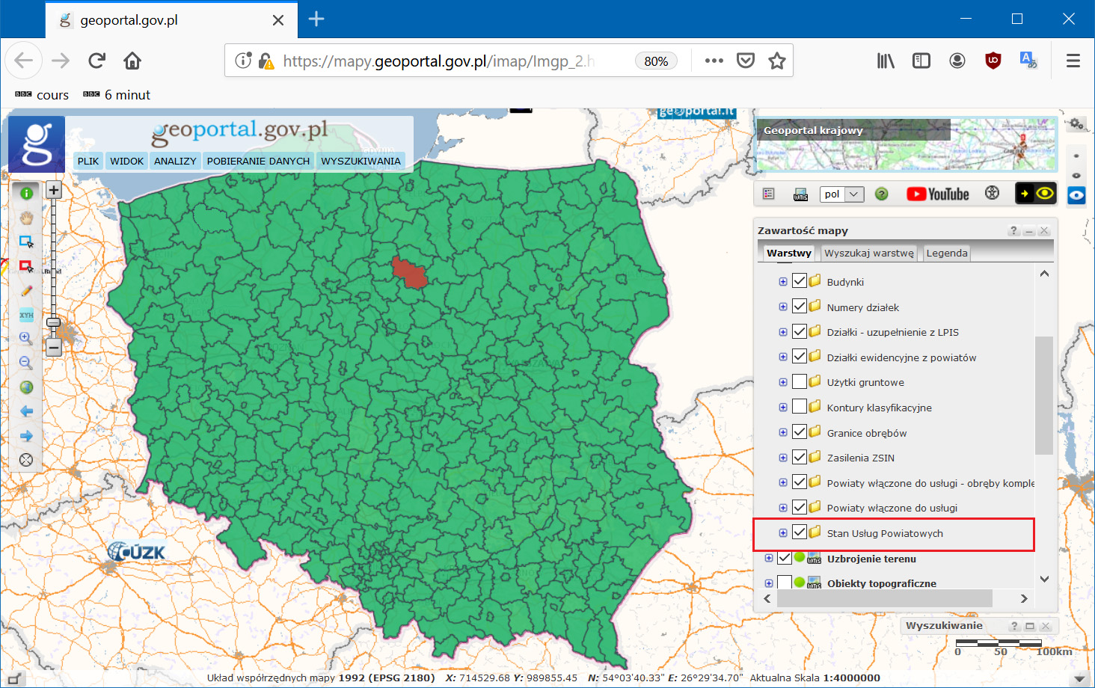This screenshot has height=688, width=1095.
Task: Open the POBIERANIE DANYCH menu
Action: coord(258,161)
